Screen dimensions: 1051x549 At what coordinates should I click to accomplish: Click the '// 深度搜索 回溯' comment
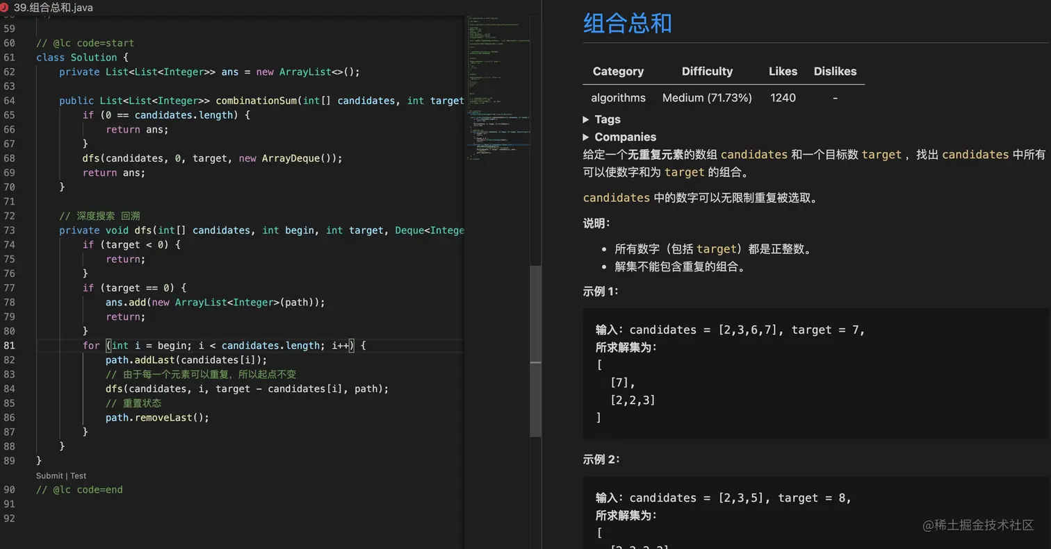pos(99,216)
